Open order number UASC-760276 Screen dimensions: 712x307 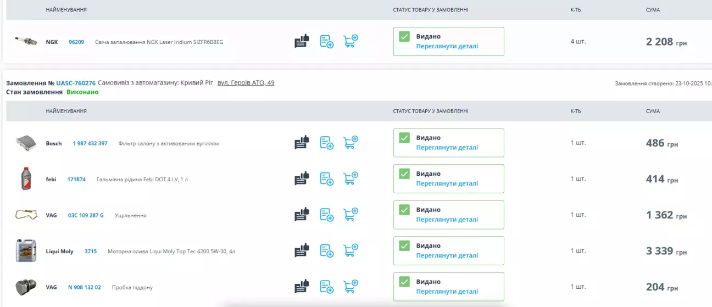coord(76,83)
